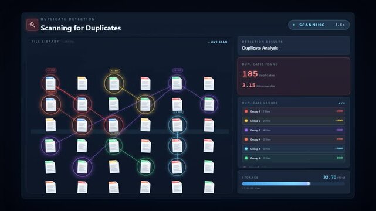Click the yellow color dot of Group 2
Screen dimensions: 376x211
[246, 121]
